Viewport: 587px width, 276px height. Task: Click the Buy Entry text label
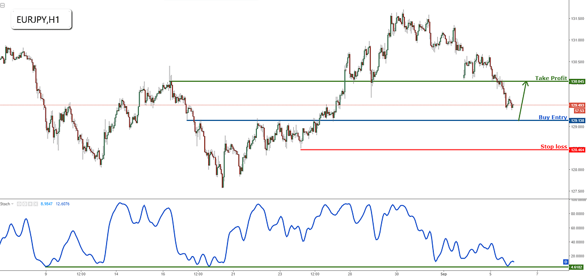pyautogui.click(x=552, y=117)
